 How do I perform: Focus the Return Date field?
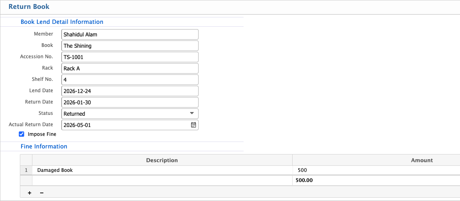(x=130, y=102)
